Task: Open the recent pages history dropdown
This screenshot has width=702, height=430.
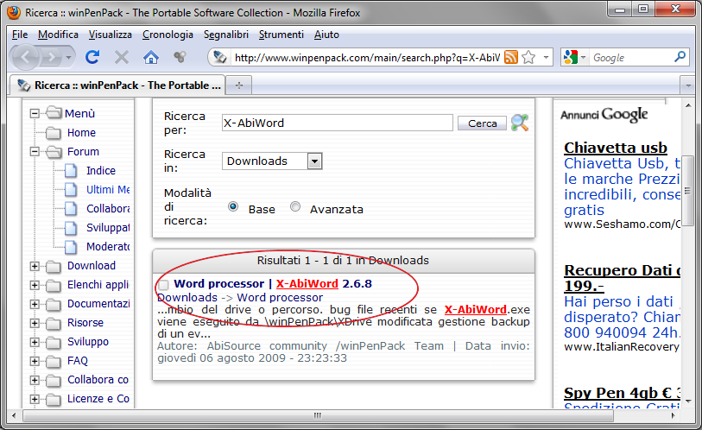Action: 68,57
